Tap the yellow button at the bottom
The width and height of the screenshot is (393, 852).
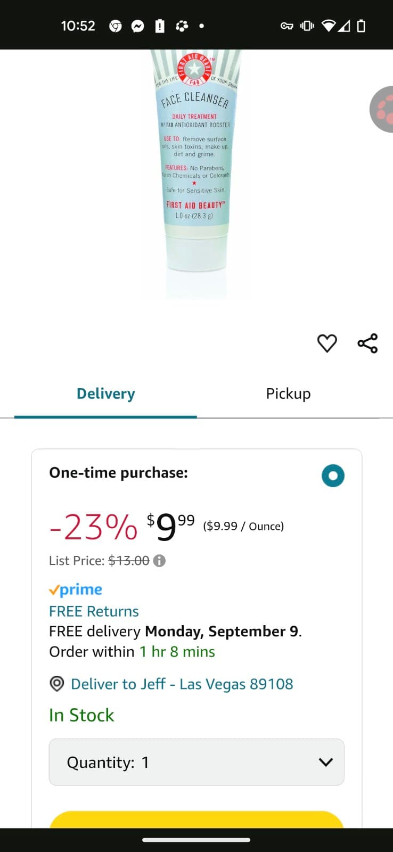(196, 820)
